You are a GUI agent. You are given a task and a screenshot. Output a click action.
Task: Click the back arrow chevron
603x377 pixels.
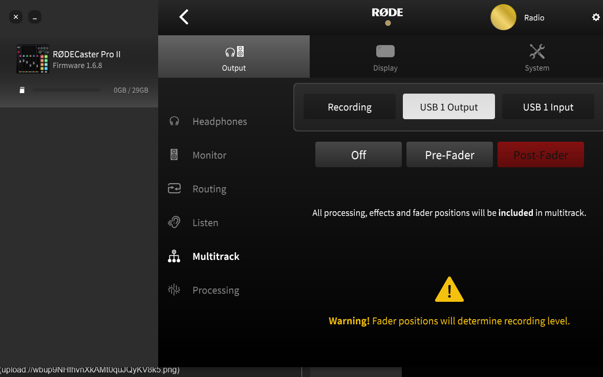pyautogui.click(x=184, y=17)
